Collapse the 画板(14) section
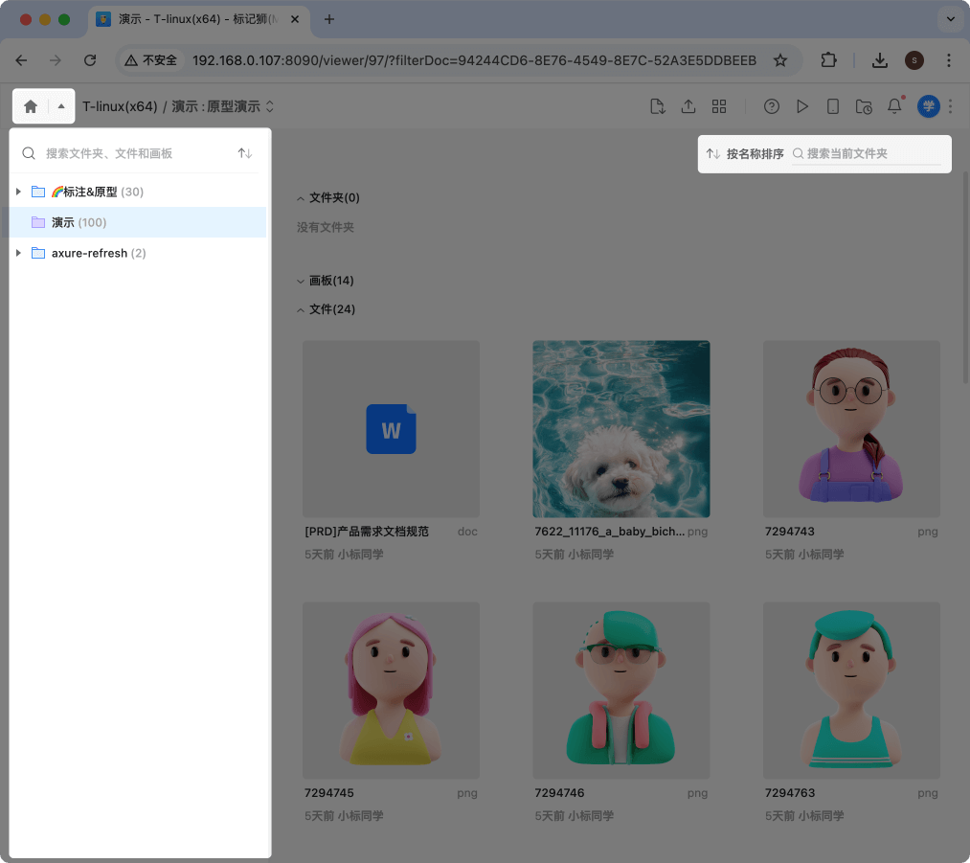 pos(302,281)
